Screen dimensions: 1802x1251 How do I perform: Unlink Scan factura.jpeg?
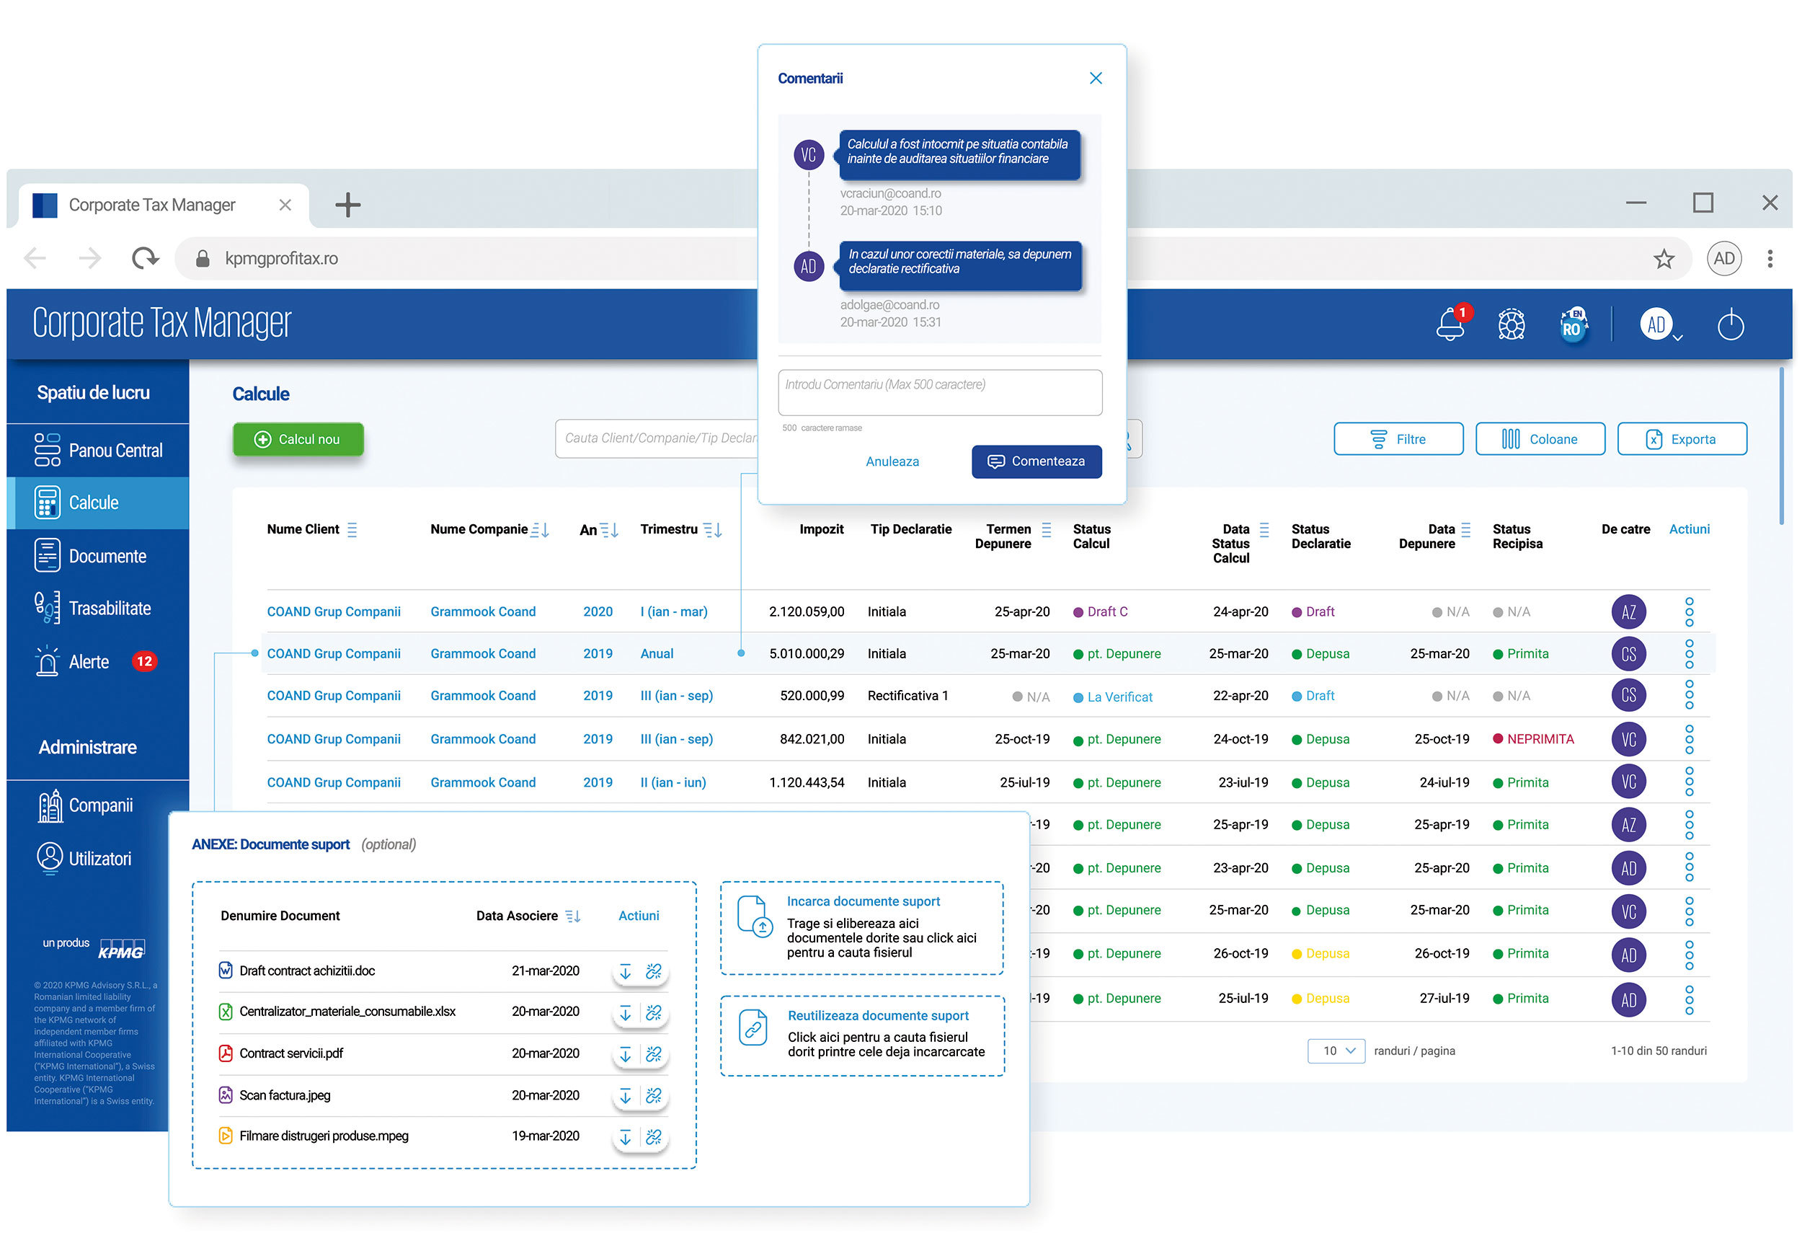click(x=654, y=1097)
